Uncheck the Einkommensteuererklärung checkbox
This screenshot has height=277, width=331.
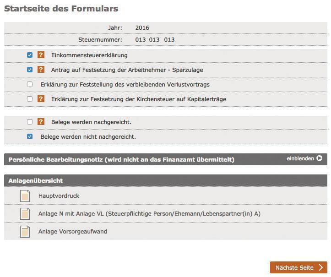coord(30,55)
